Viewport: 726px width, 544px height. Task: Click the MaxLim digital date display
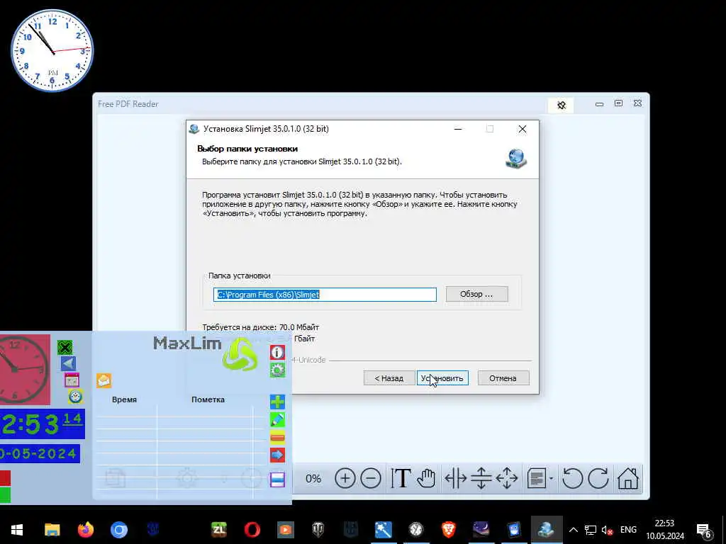click(40, 453)
